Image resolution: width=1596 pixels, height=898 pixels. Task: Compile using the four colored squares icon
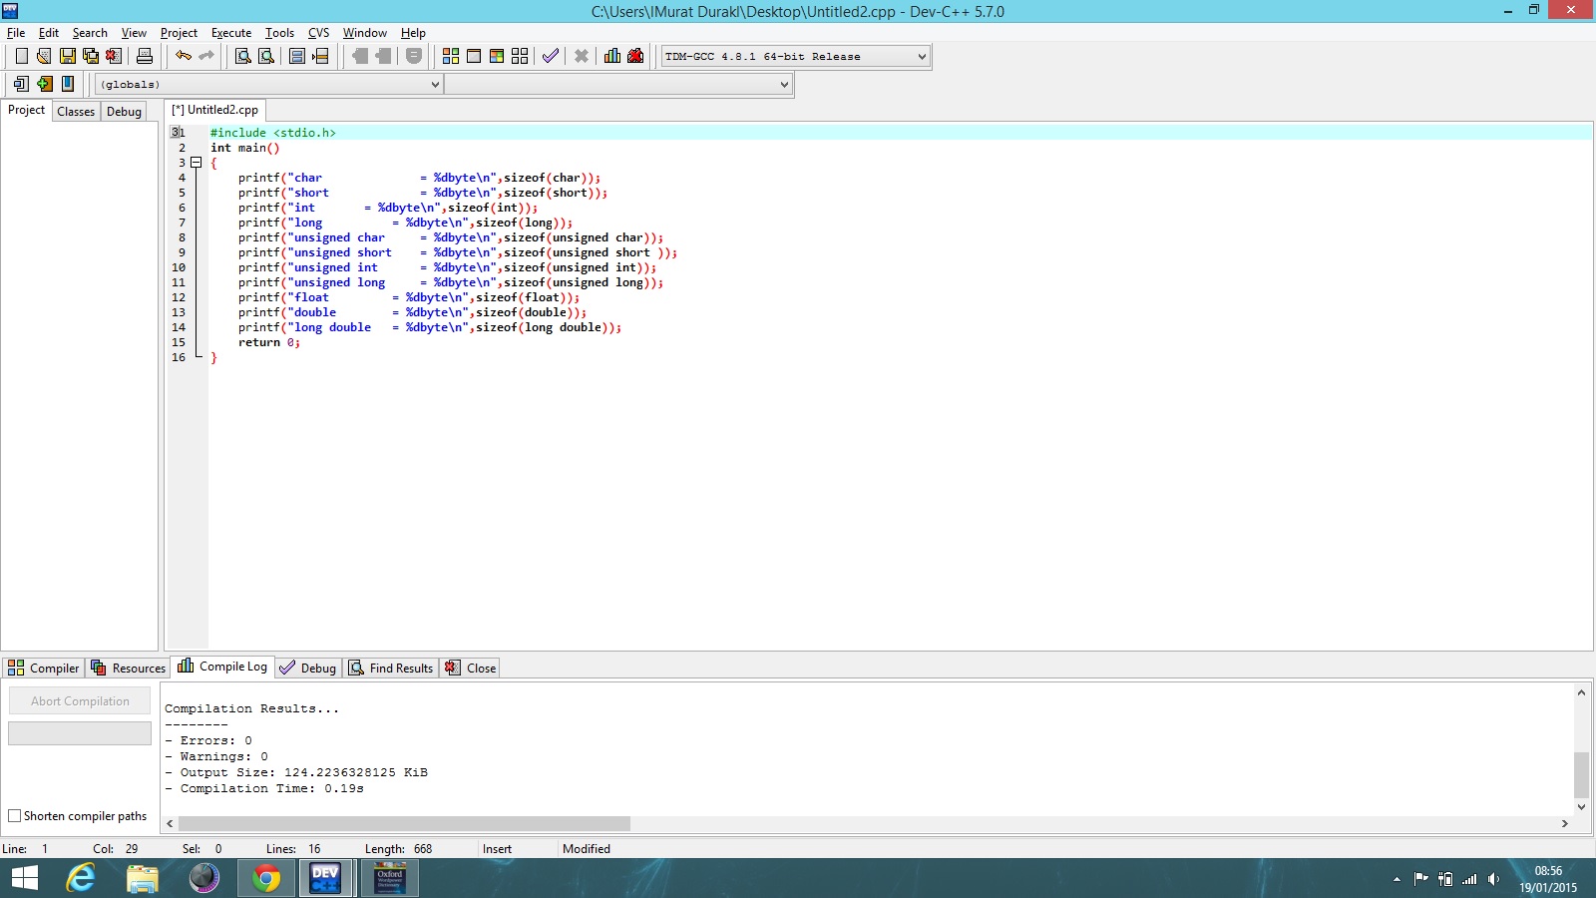coord(451,56)
